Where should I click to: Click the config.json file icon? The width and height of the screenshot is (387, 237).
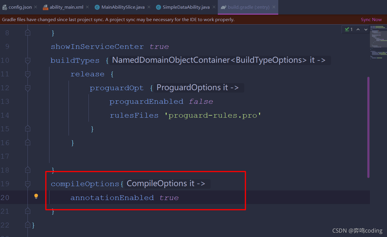coord(5,7)
